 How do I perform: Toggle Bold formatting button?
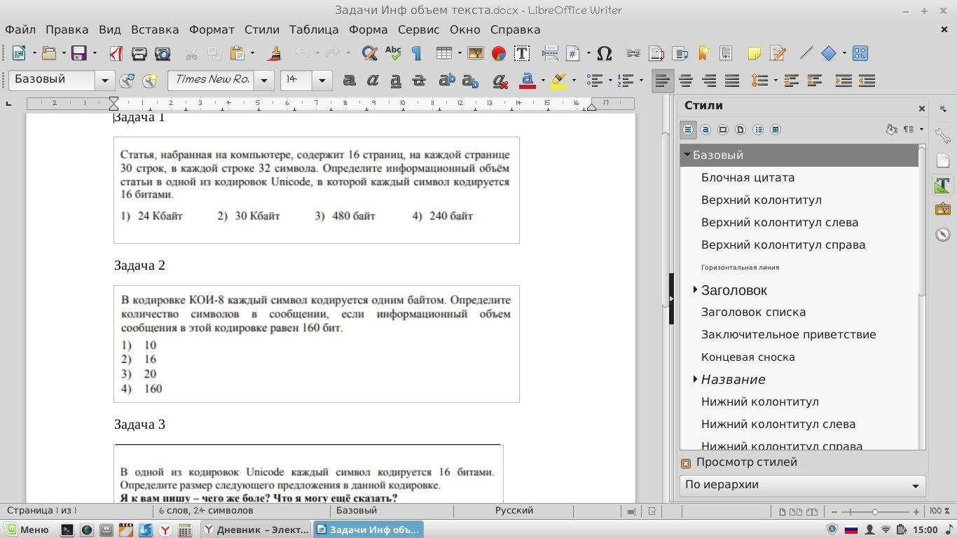(x=348, y=81)
